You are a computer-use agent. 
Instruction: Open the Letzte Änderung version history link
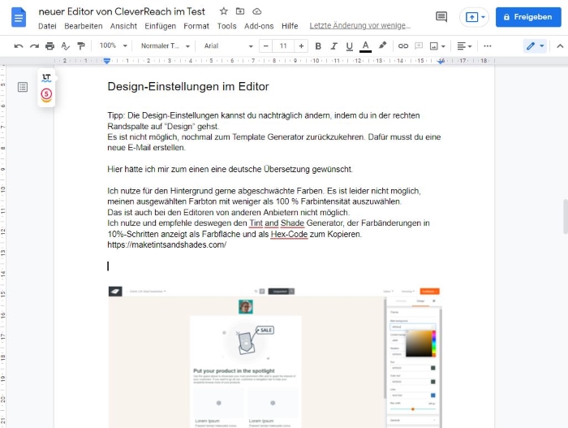pos(360,26)
